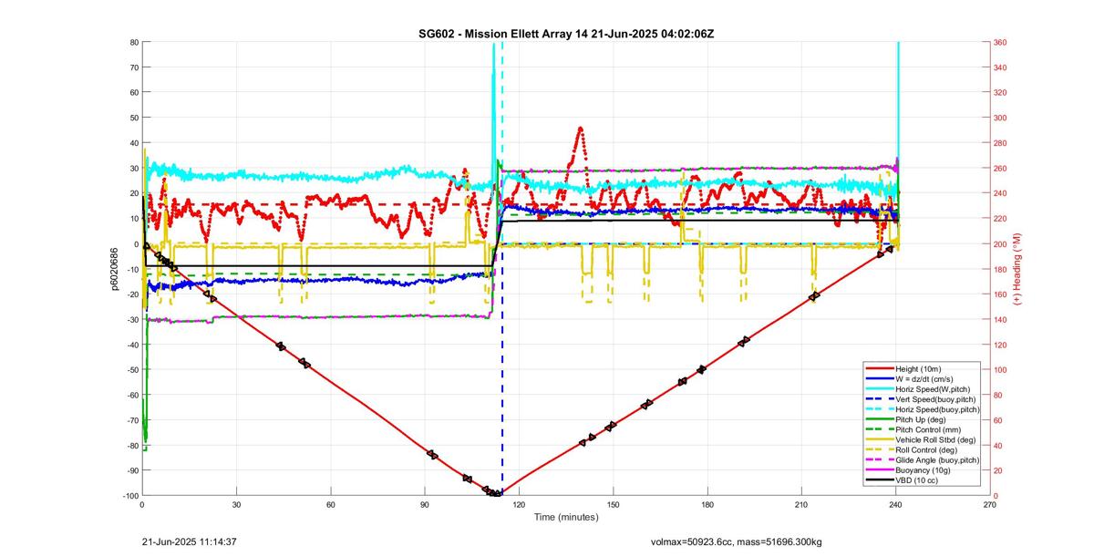This screenshot has height=557, width=1094.
Task: Click the -30 tick on the left axis
Action: [131, 319]
